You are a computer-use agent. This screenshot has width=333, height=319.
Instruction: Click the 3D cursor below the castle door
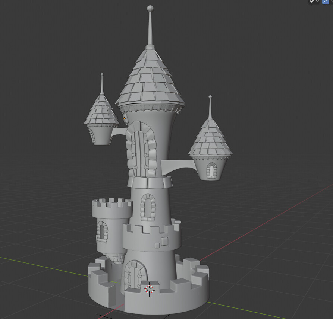[149, 289]
